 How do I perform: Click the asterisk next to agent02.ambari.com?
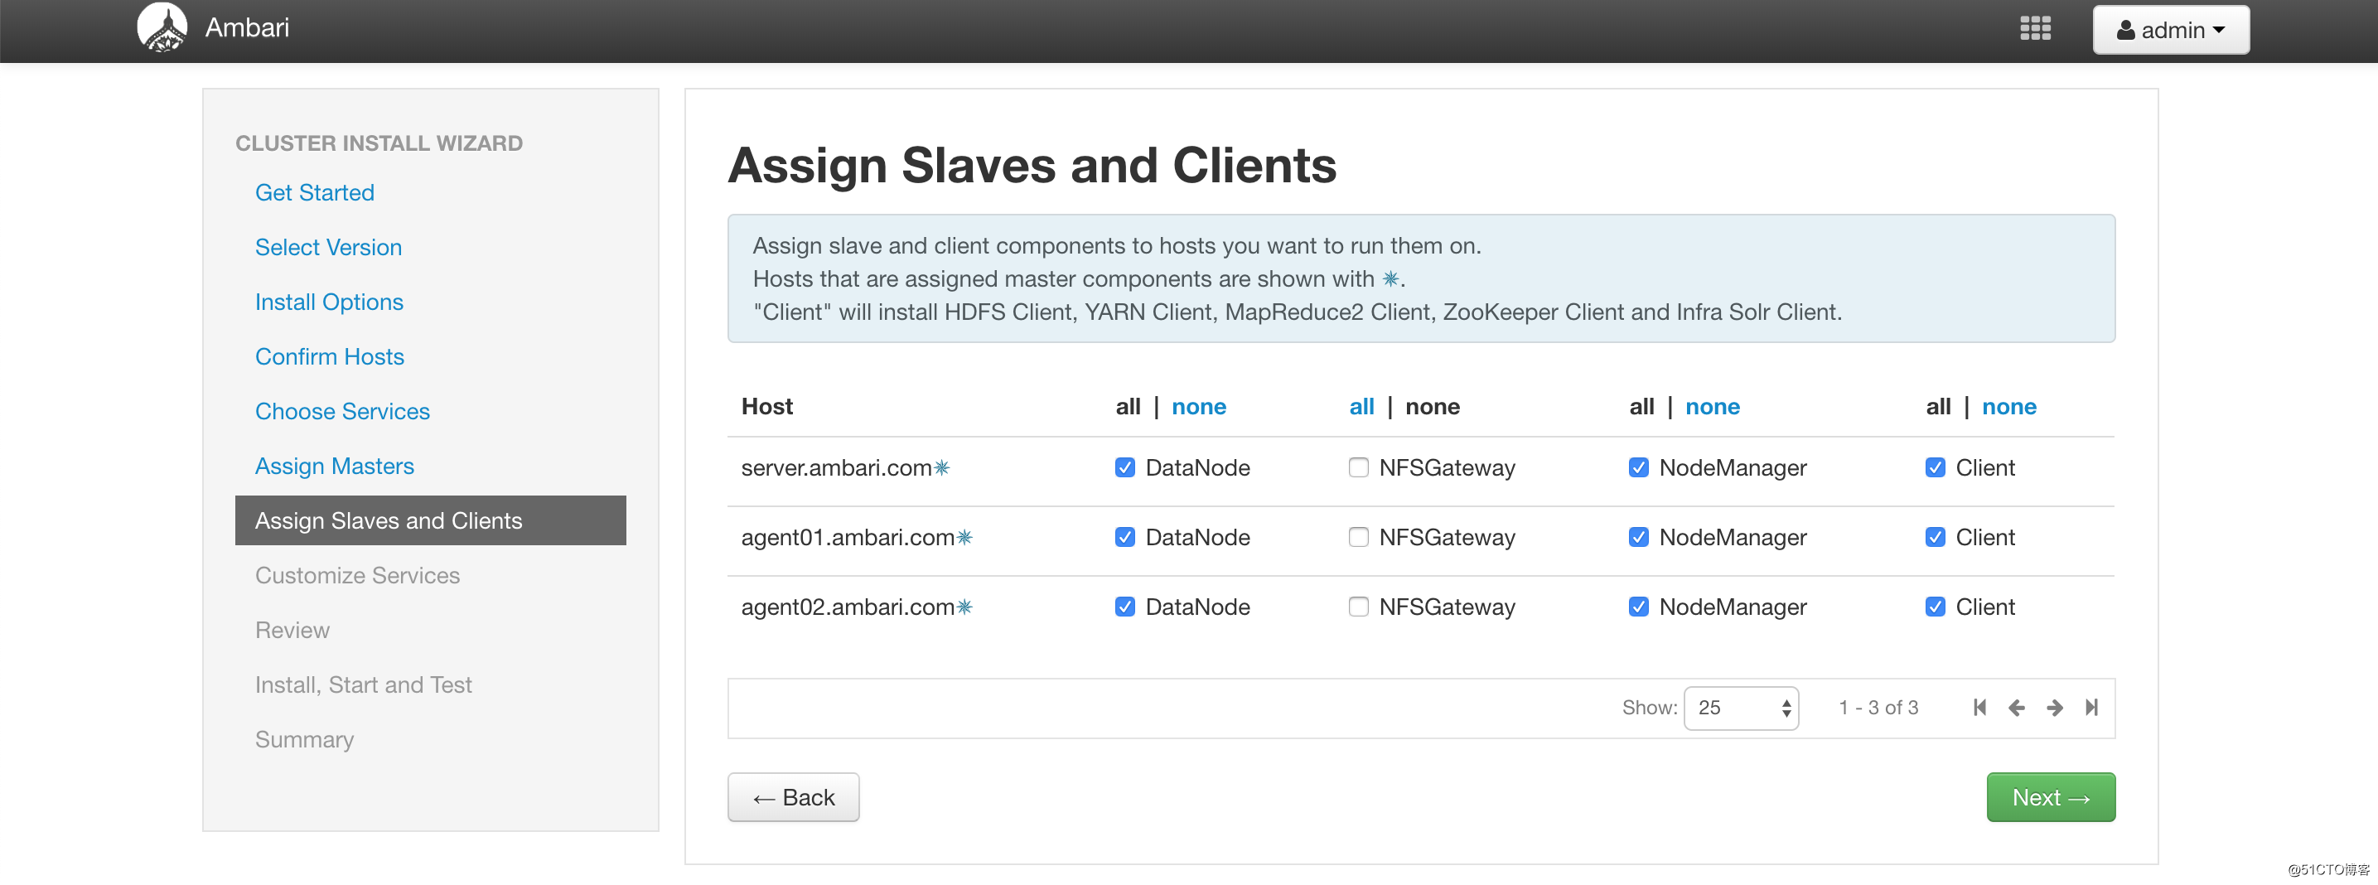[x=964, y=607]
